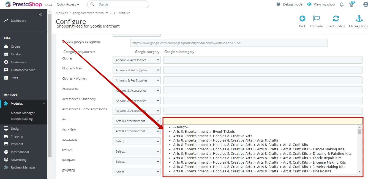Click the subcategory list scrollbar down arrow
The width and height of the screenshot is (368, 179).
359,171
